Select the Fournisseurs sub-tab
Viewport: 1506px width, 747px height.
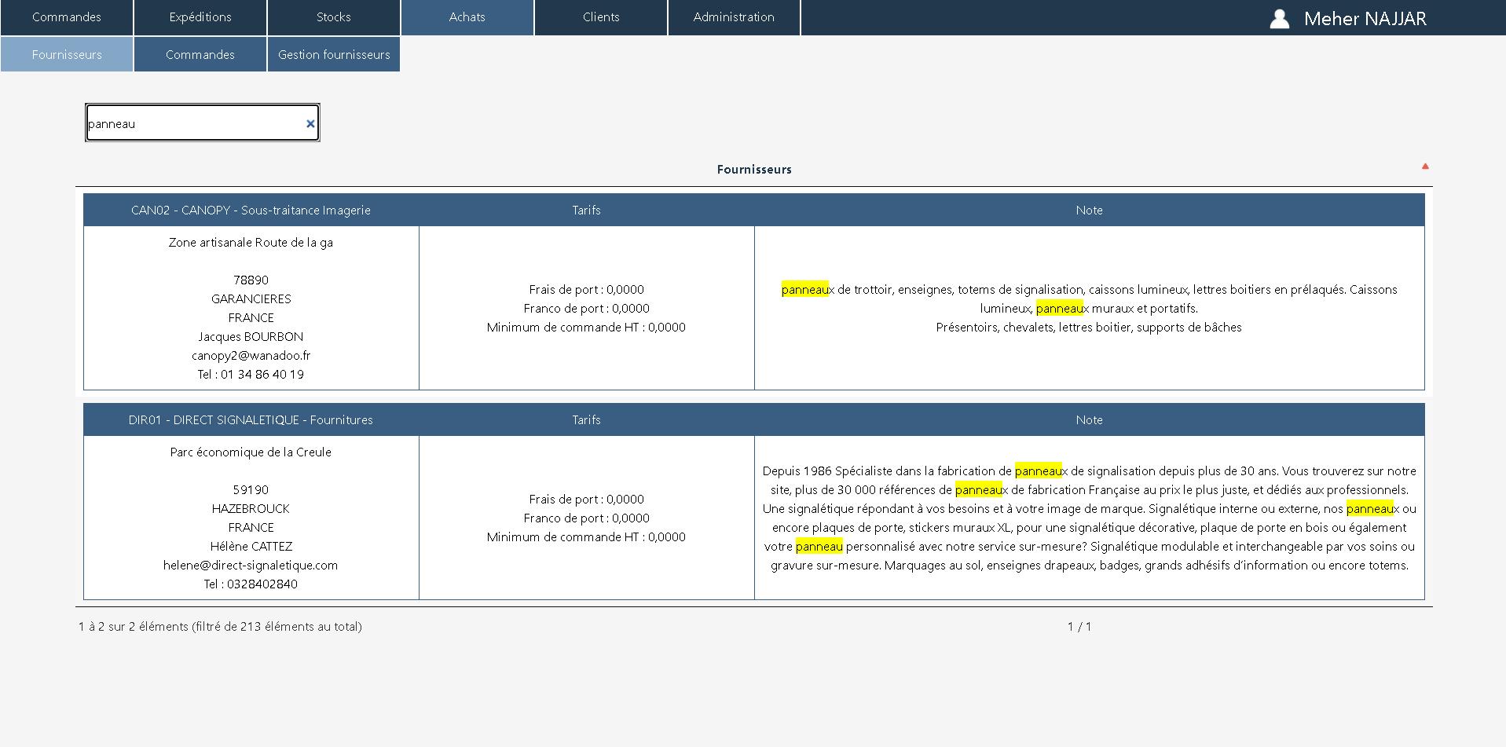(67, 53)
